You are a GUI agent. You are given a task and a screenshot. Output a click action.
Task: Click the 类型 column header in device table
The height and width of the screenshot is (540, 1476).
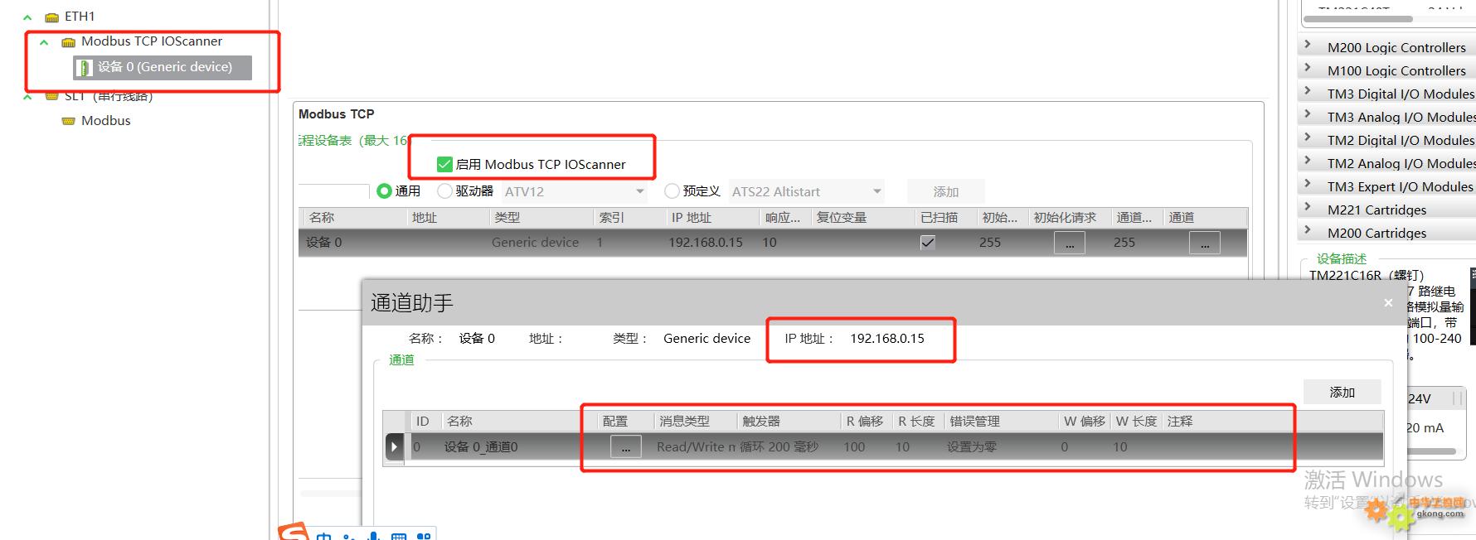541,217
